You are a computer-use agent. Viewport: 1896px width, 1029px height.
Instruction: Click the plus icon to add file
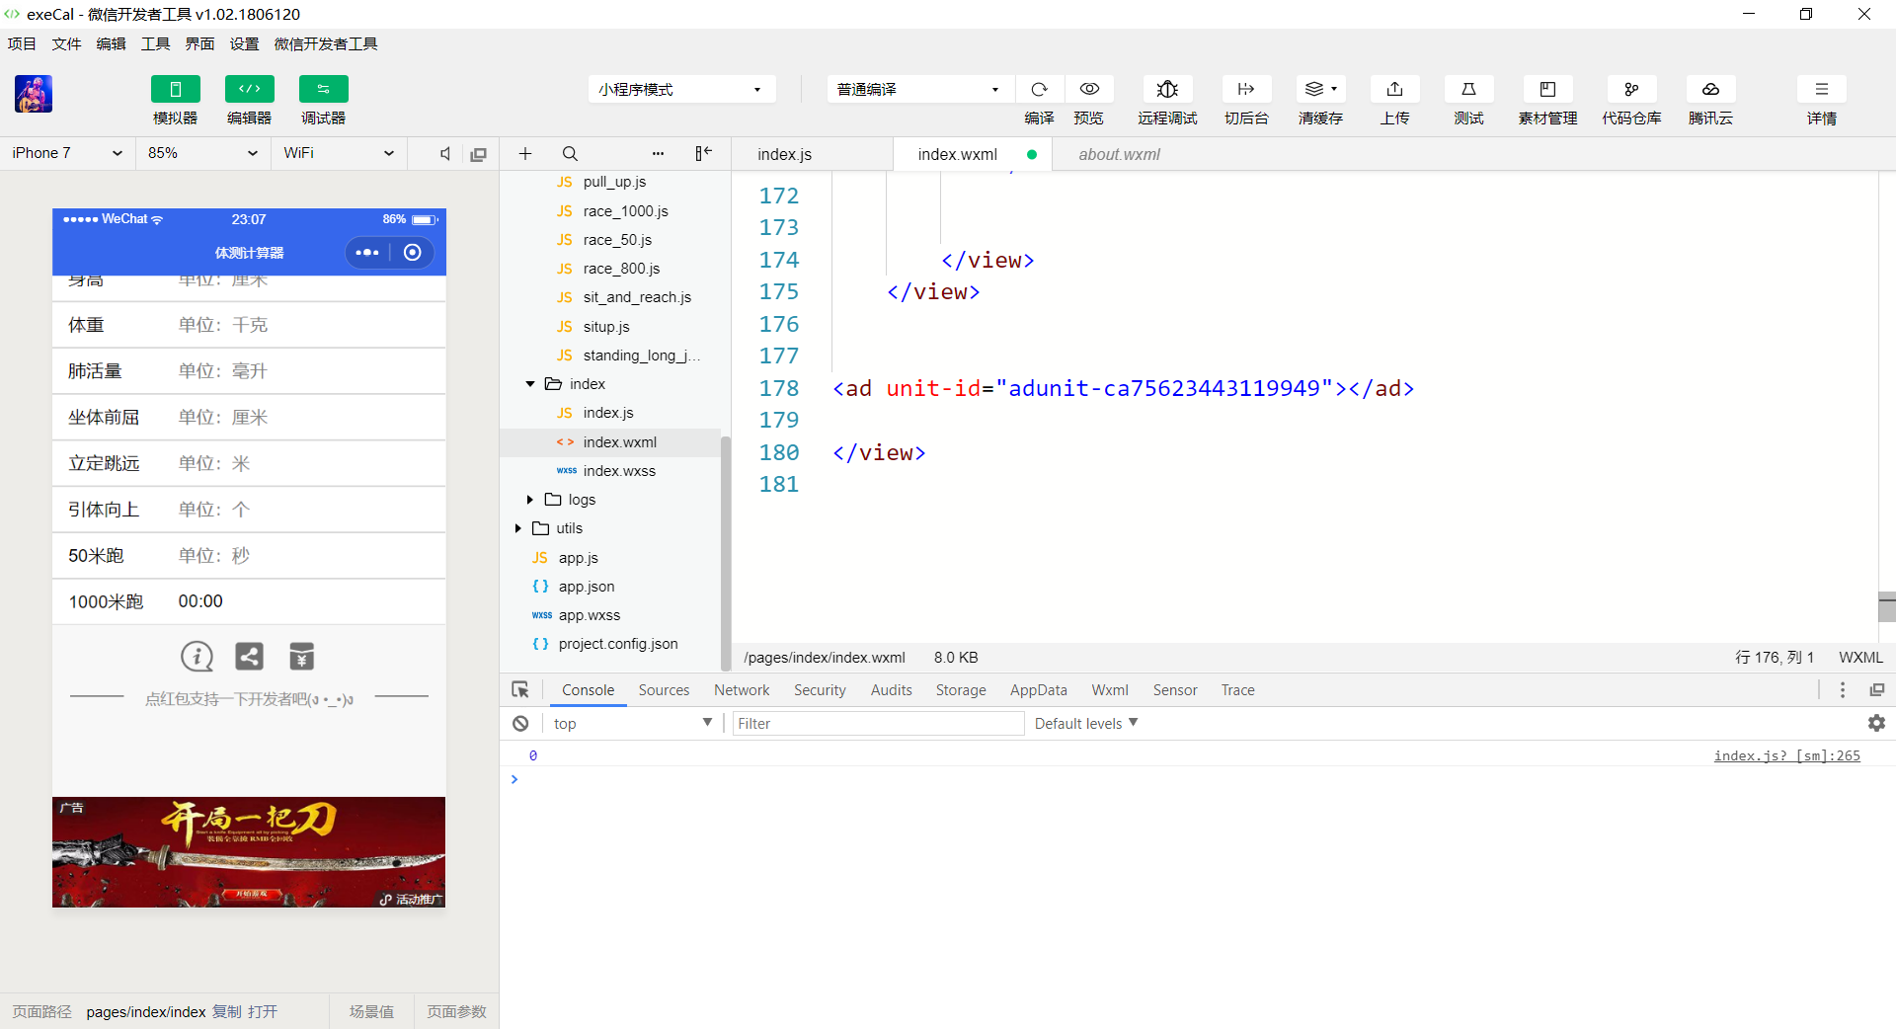click(x=525, y=154)
